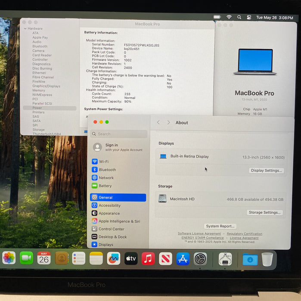301x301 pixels.
Task: Open News app in the Dock
Action: (x=165, y=259)
